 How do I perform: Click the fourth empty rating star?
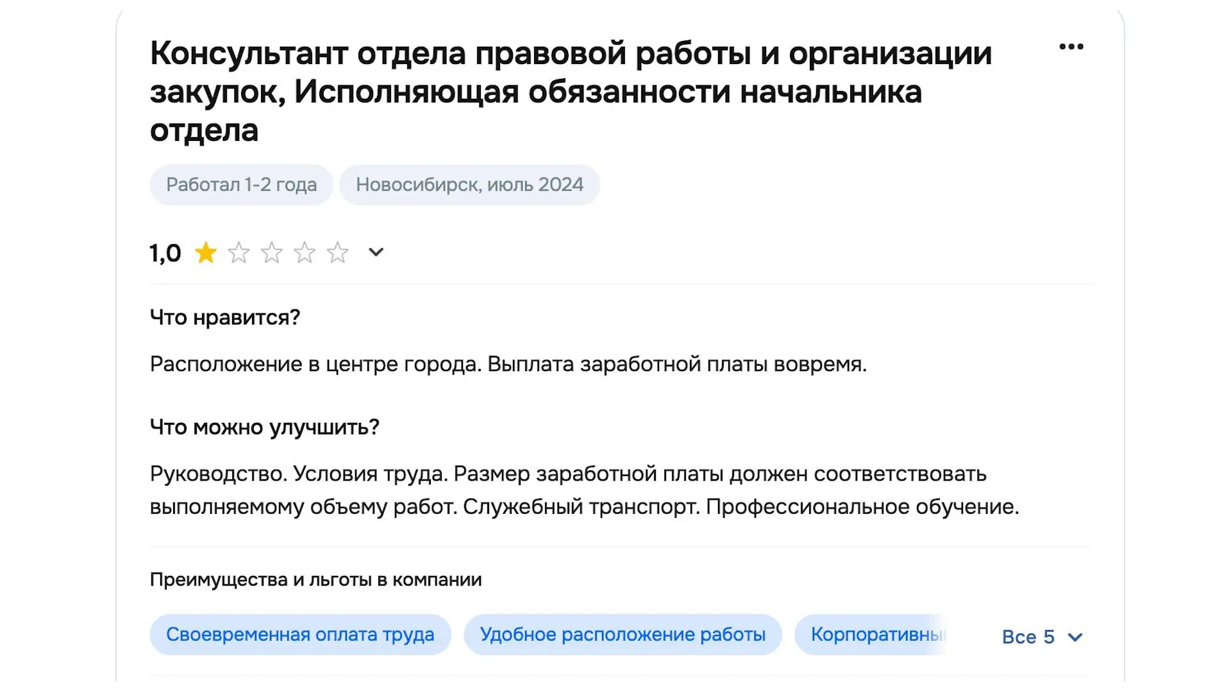(x=305, y=252)
